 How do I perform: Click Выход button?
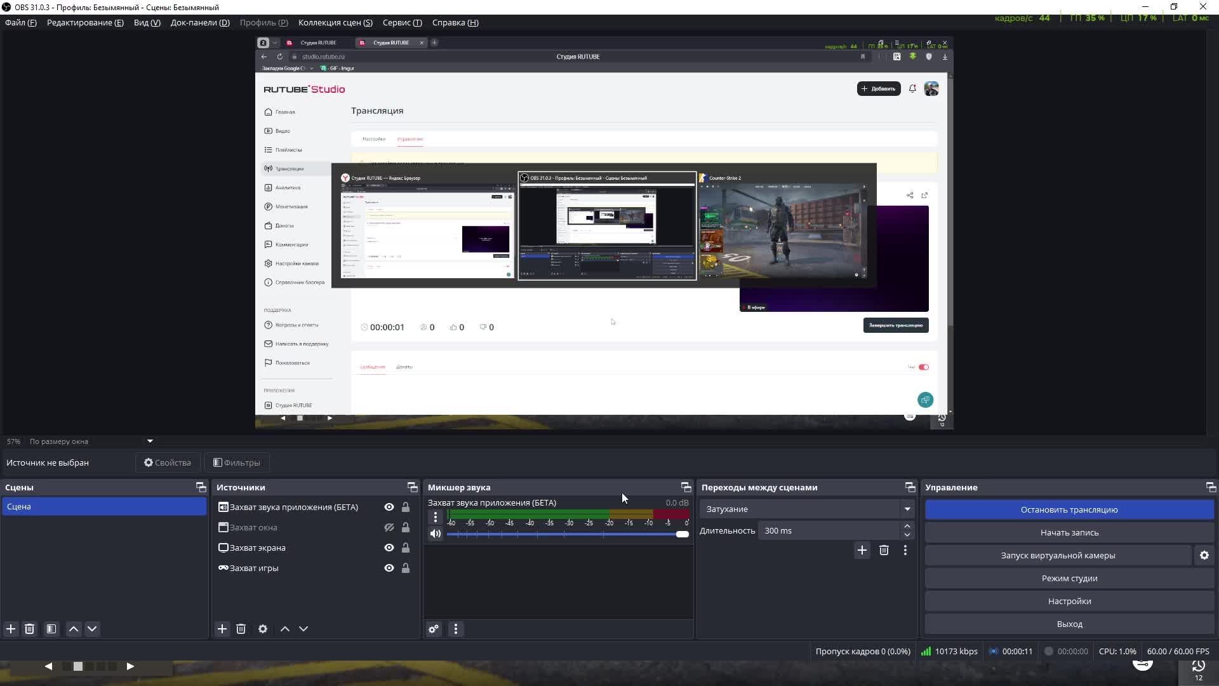coord(1069,624)
